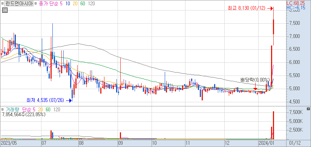Click the 08 month date axis label
The width and height of the screenshot is (311, 147).
[x=81, y=143]
